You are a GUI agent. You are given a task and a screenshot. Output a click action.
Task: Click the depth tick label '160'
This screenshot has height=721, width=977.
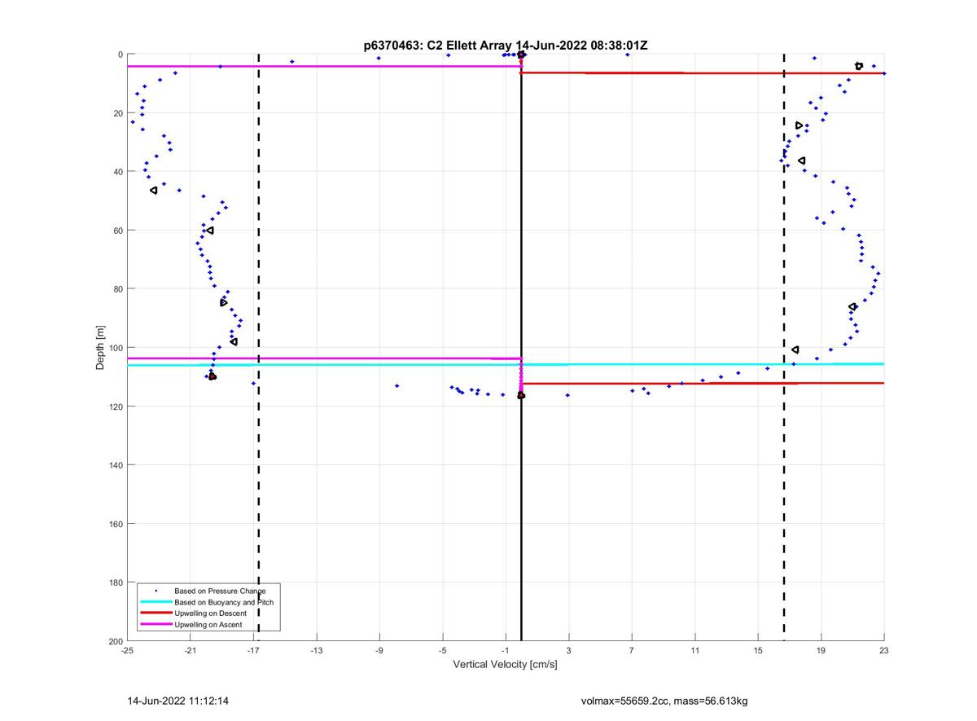116,524
